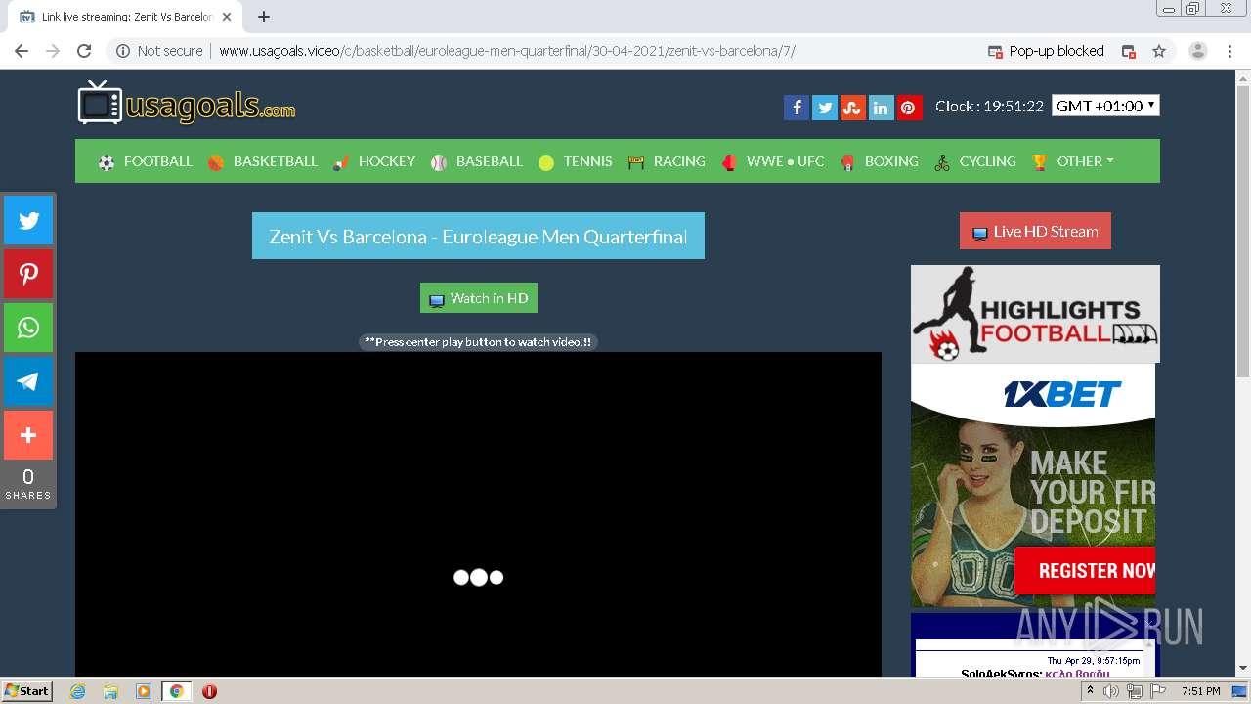Viewport: 1251px width, 704px height.
Task: Share page via Twitter sidebar icon
Action: tap(28, 220)
